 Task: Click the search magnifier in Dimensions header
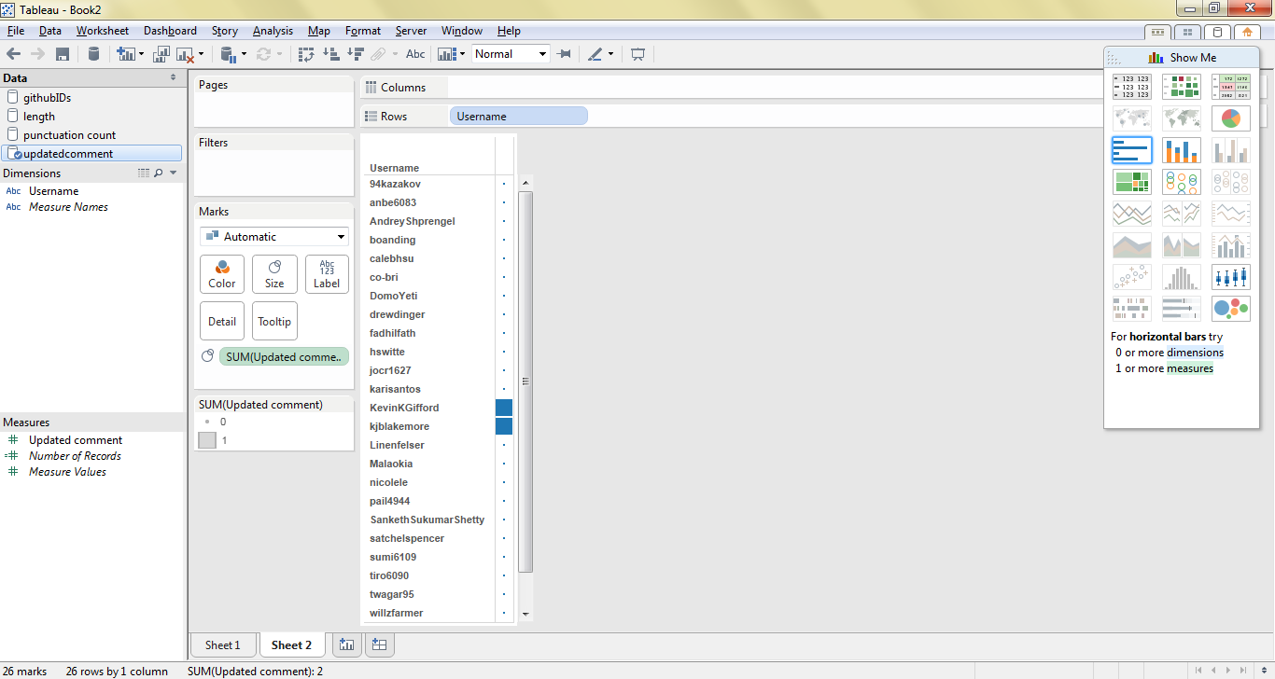pyautogui.click(x=158, y=173)
